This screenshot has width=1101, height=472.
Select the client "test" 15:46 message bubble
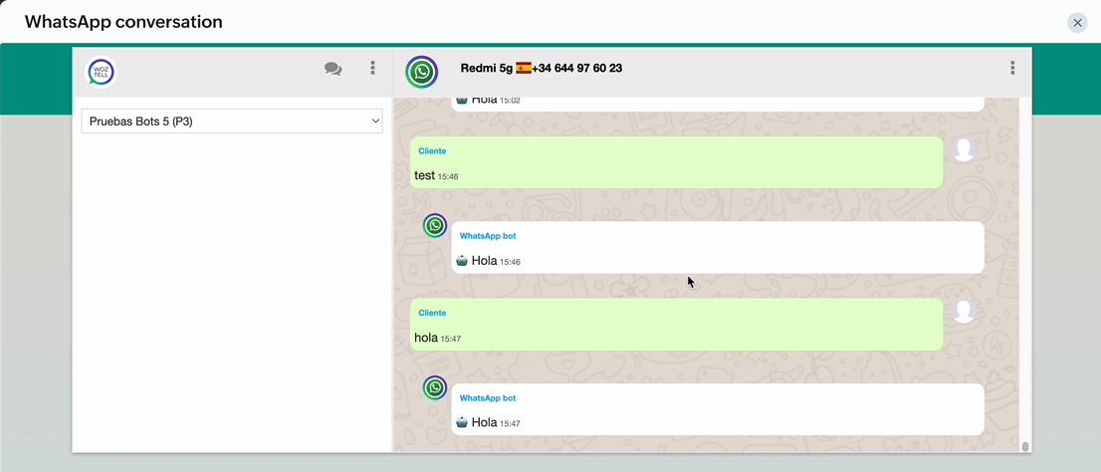[x=676, y=163]
